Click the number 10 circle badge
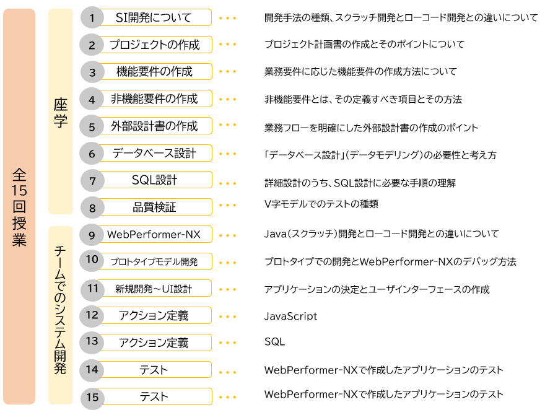The height and width of the screenshot is (415, 545). click(x=92, y=261)
